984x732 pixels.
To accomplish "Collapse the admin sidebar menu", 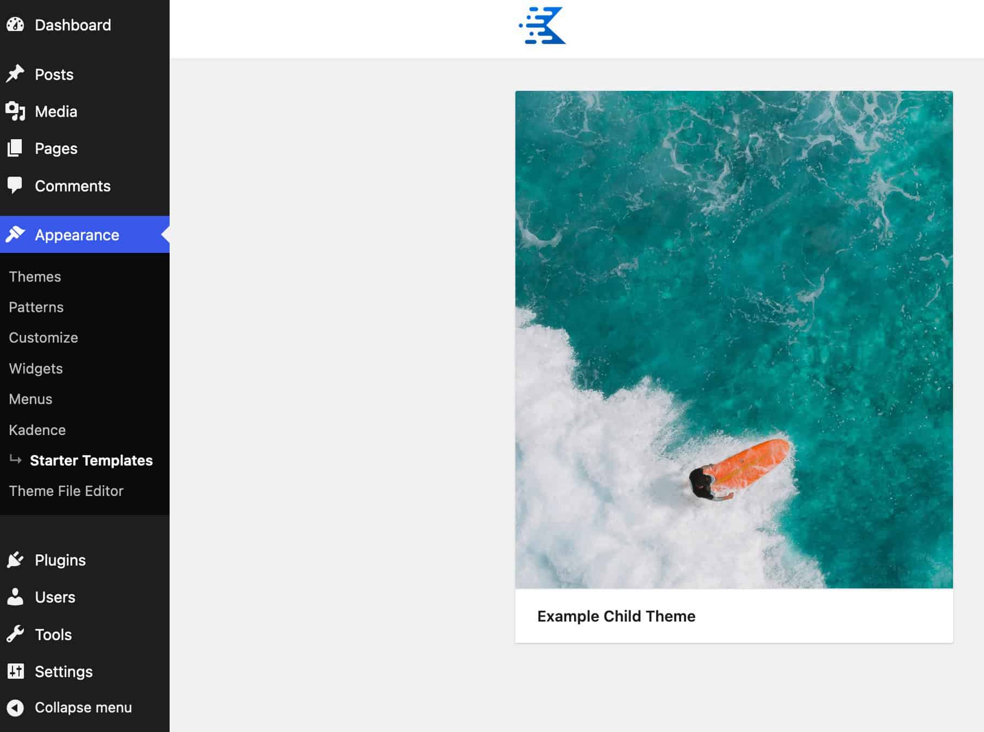I will click(83, 707).
